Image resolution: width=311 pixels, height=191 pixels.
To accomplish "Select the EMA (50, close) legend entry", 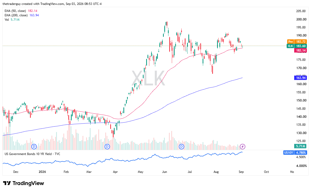I will coord(21,11).
